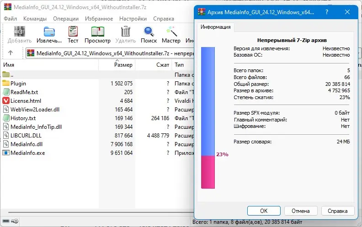Click the WinRAR icon in address bar
The image size is (362, 227).
click(x=31, y=53)
